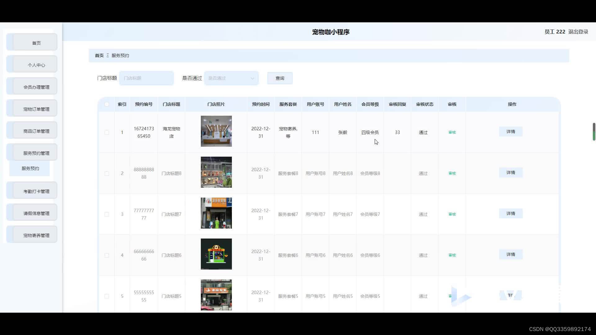The height and width of the screenshot is (335, 596).
Task: Click 审核 for 门店标题8 row
Action: point(452,173)
